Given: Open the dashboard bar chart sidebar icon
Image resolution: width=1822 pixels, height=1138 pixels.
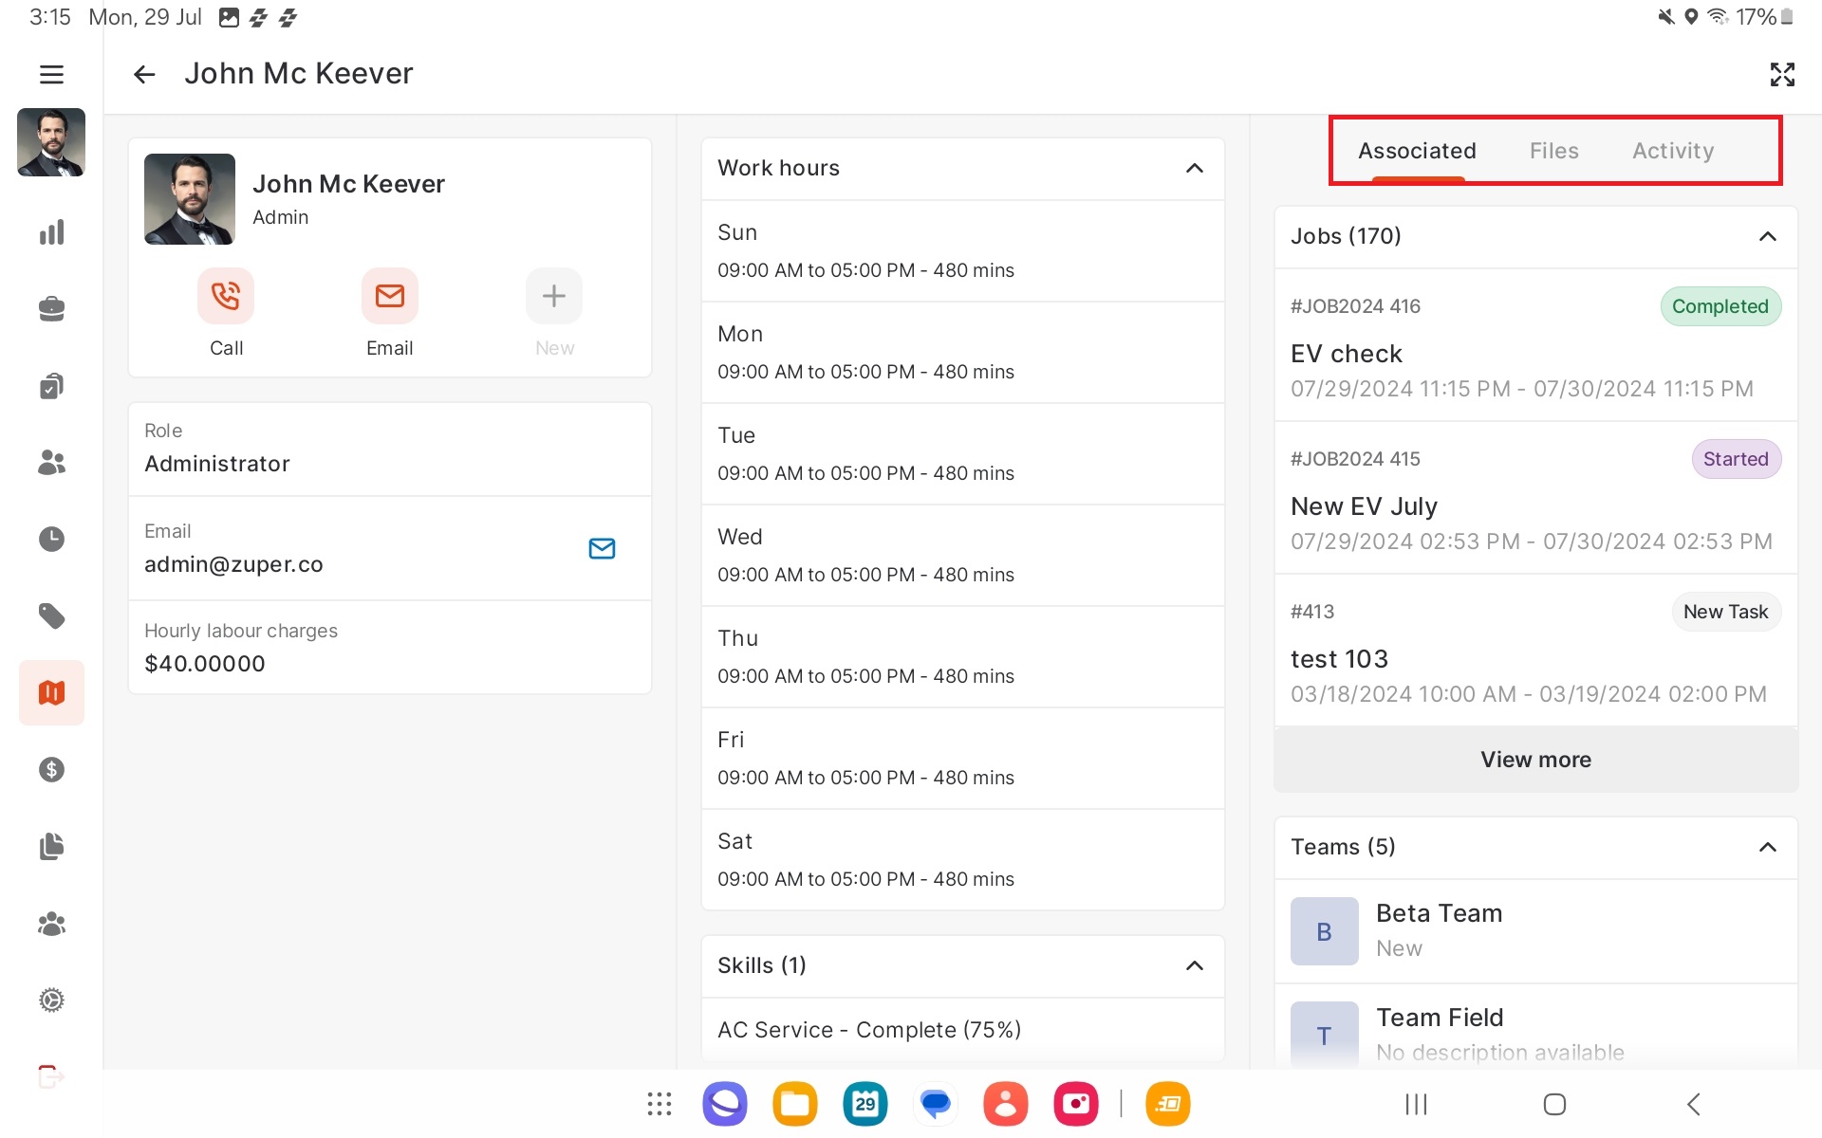Looking at the screenshot, I should pyautogui.click(x=51, y=232).
